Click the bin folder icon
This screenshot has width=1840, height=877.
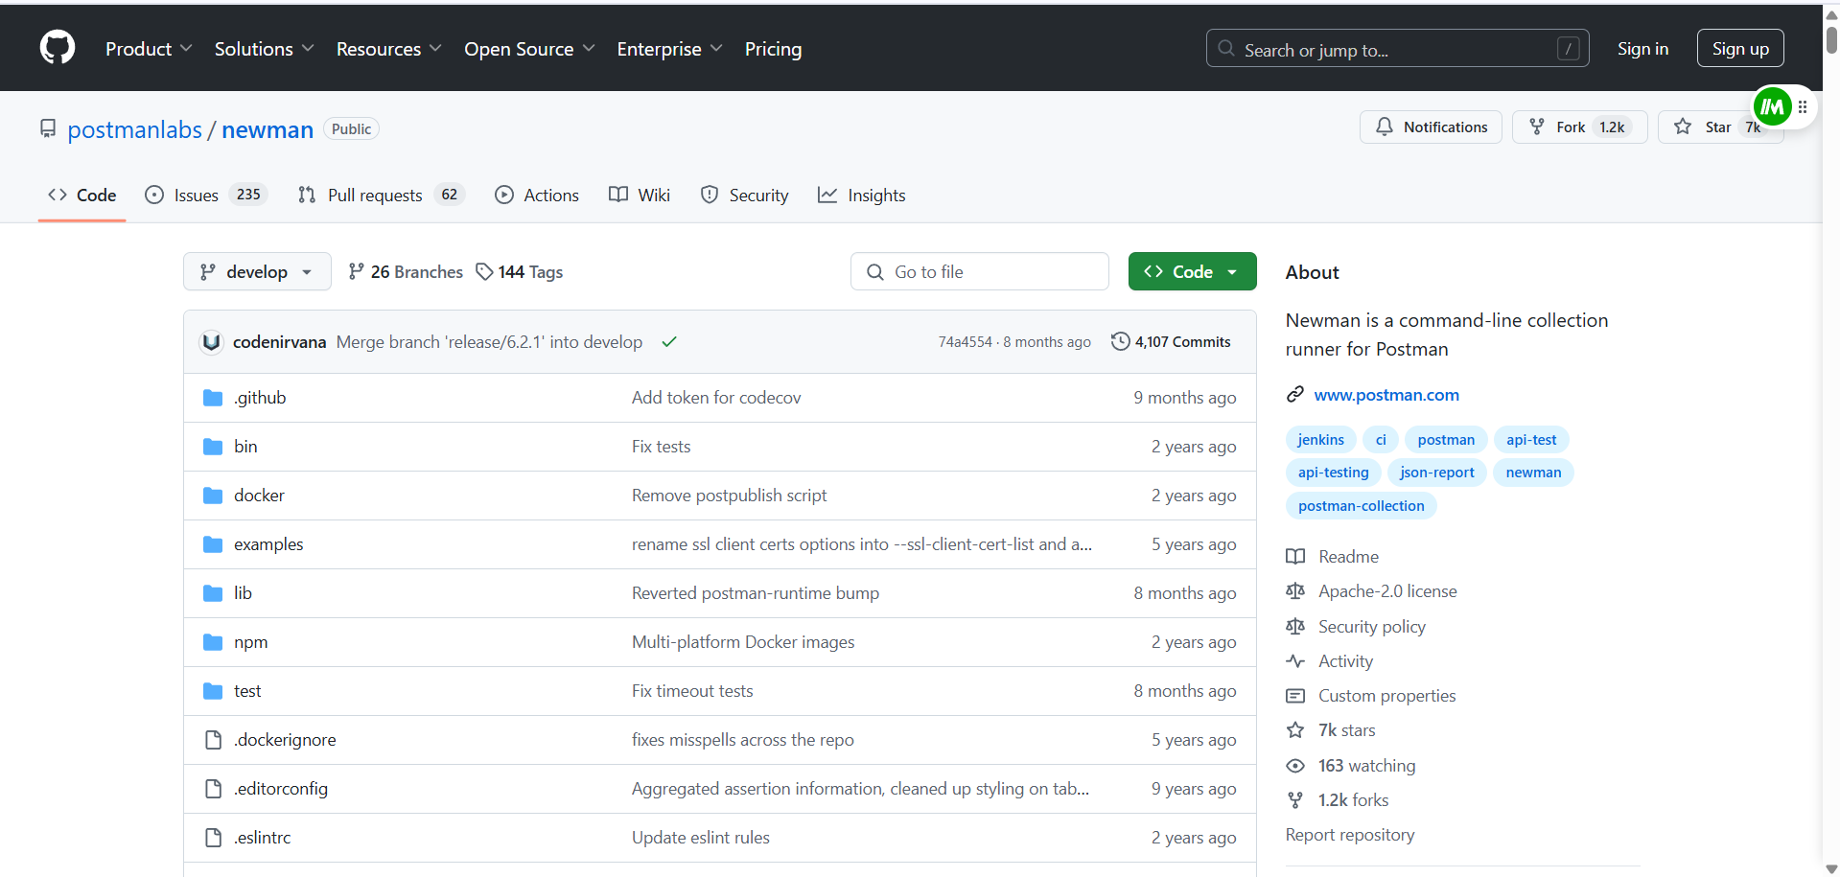(213, 447)
